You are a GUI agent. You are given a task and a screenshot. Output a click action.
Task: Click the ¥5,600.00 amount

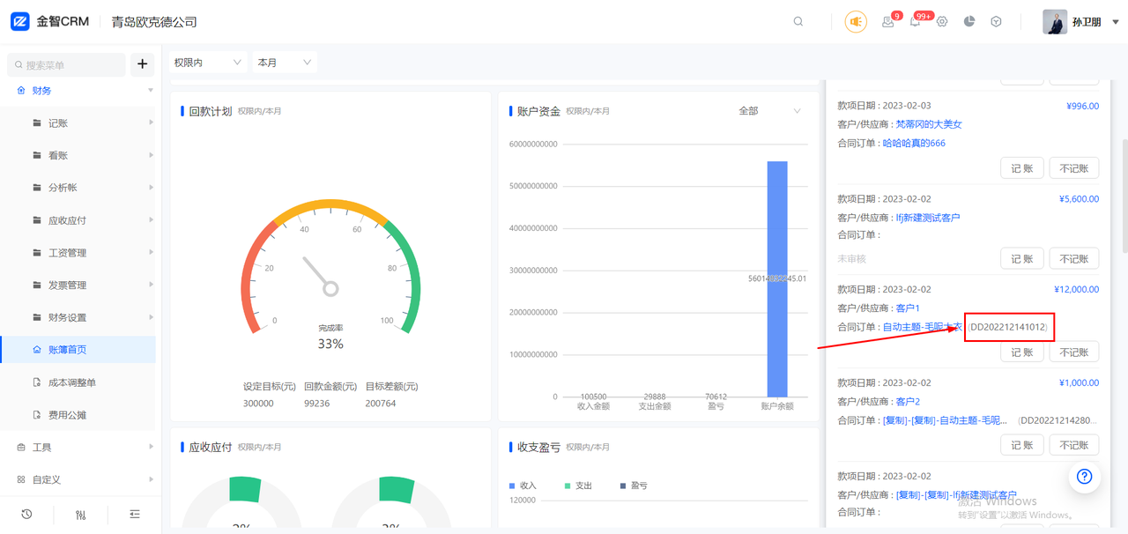(x=1080, y=199)
